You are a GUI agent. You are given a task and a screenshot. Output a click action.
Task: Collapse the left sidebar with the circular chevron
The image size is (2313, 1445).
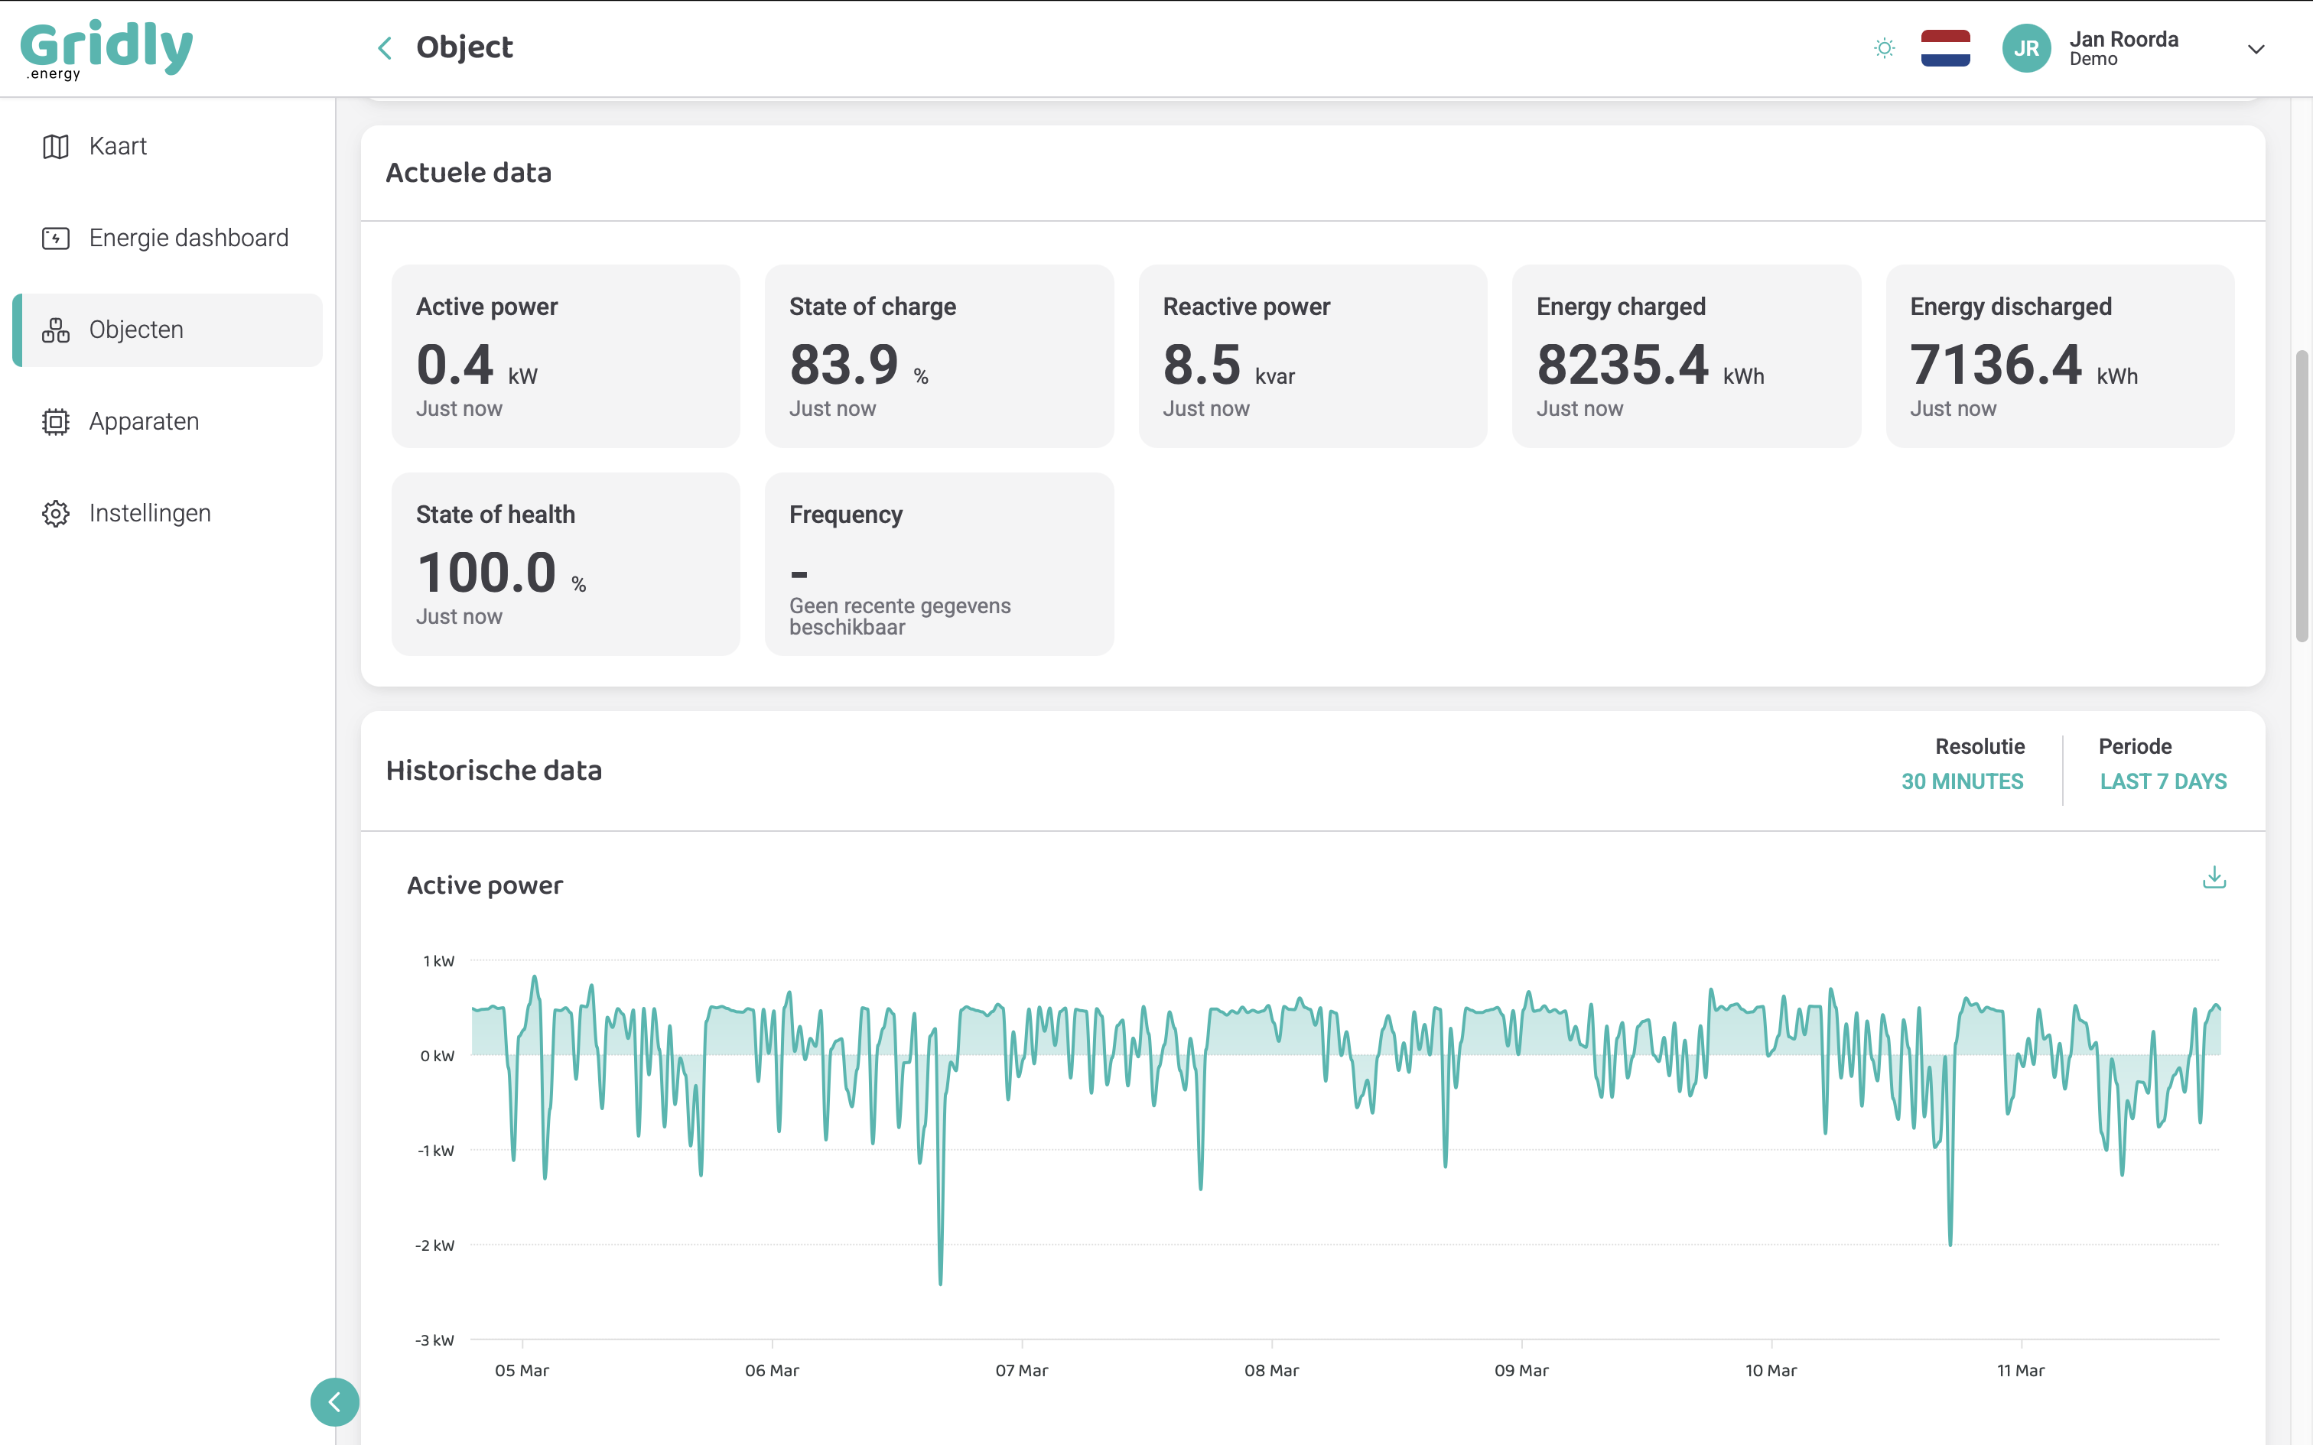pyautogui.click(x=334, y=1402)
